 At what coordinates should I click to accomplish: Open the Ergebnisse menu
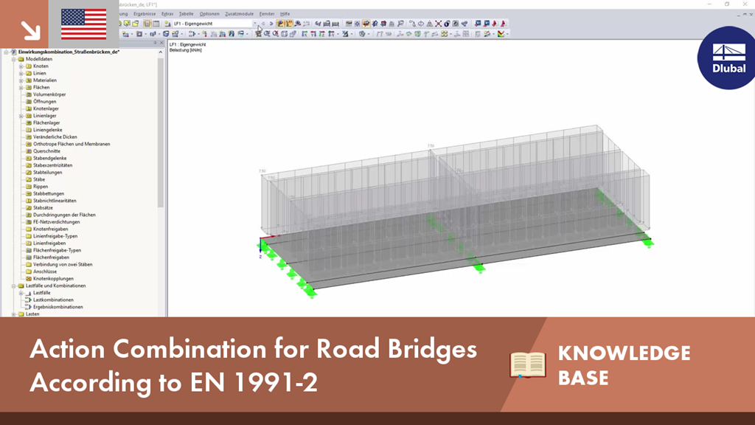[x=145, y=14]
